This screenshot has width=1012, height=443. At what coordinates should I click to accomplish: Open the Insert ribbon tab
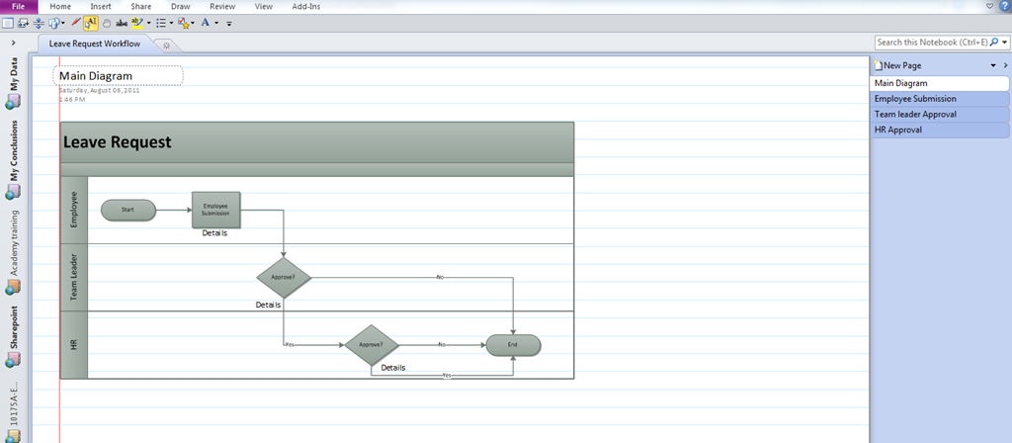[x=101, y=6]
